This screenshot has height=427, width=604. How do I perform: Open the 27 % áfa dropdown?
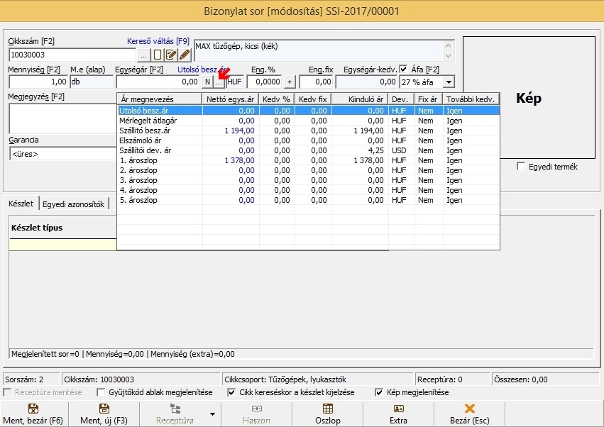448,82
